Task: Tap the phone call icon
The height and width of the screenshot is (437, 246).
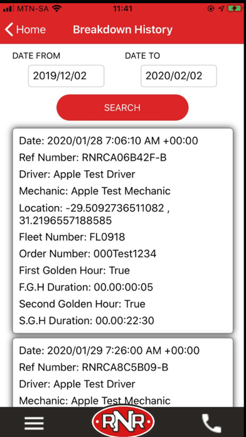Action: pyautogui.click(x=211, y=423)
